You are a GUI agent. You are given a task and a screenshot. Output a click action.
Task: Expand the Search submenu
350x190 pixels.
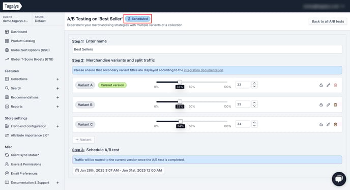(x=57, y=88)
